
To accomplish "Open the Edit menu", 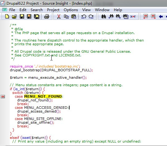I will tap(23, 10).
